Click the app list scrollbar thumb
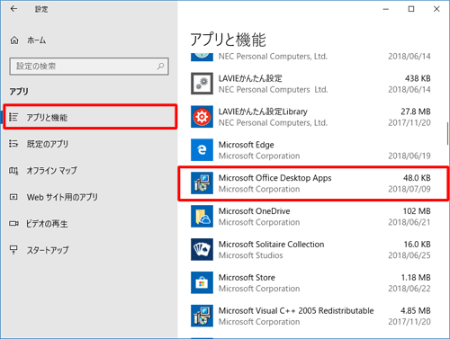450x339 pixels. coord(447,133)
